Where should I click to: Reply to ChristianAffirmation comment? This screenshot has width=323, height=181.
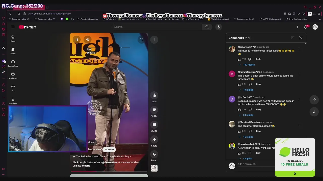pyautogui.click(x=259, y=131)
